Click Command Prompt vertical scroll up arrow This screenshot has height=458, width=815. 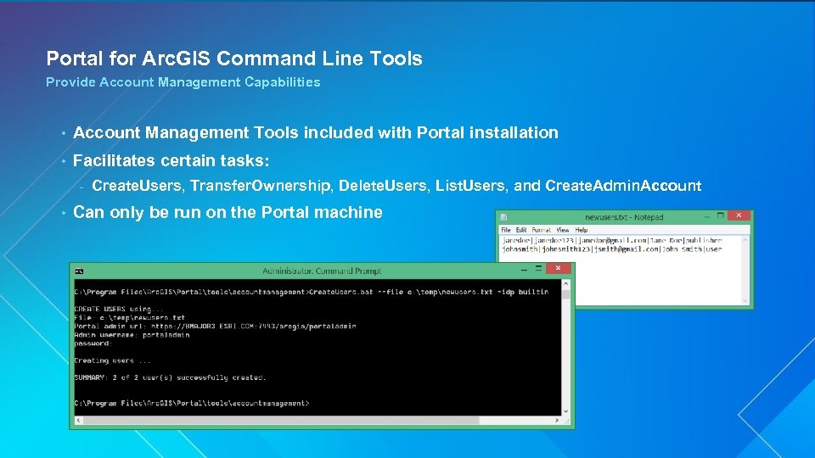pos(566,284)
